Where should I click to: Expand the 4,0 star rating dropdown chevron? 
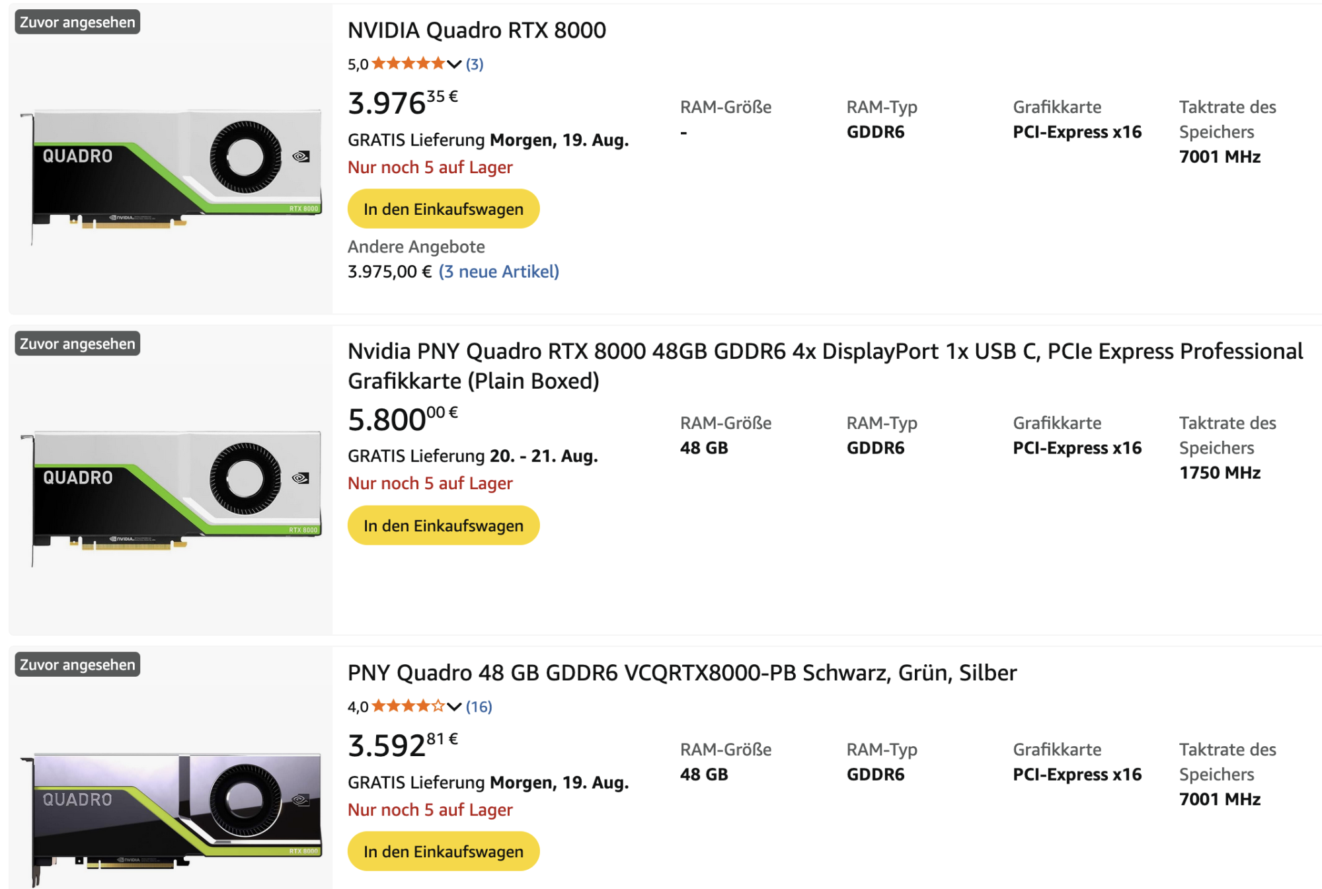[x=454, y=707]
